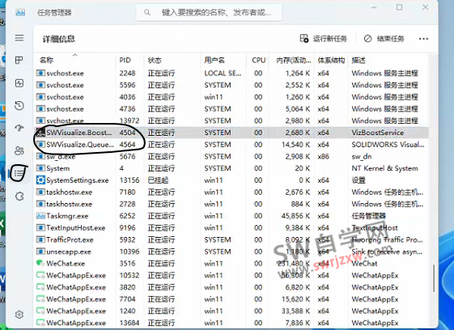Click the vertical scrollbar thumb
The image size is (454, 330).
pyautogui.click(x=434, y=278)
